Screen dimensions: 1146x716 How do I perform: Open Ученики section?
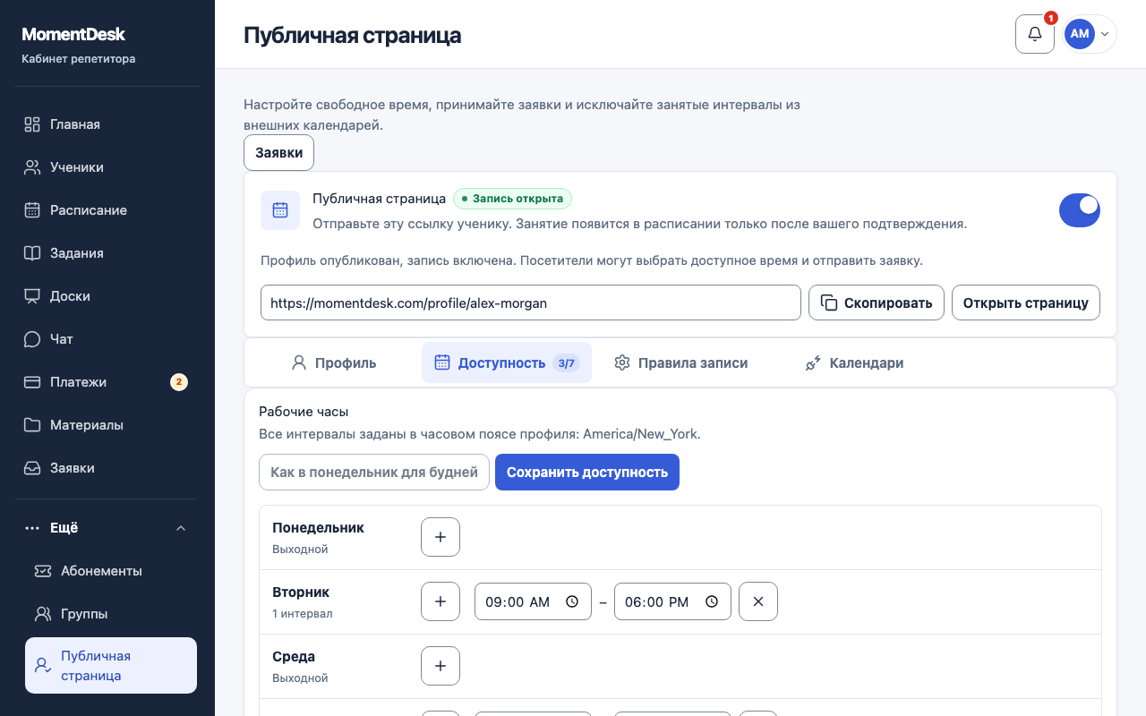coord(107,167)
